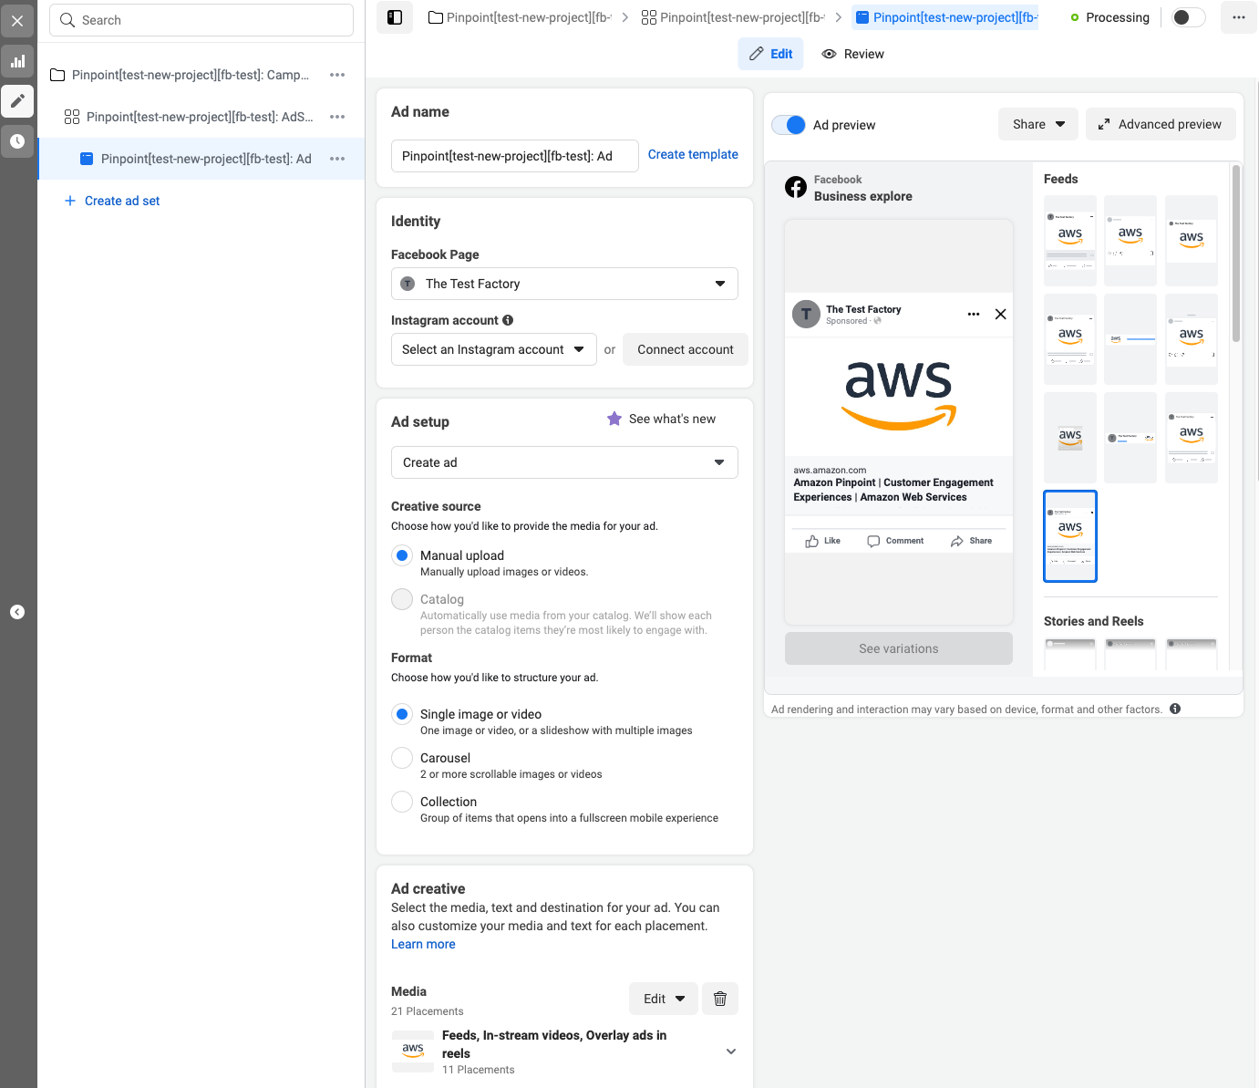Collapse sidebar with the left arrow circle
The image size is (1259, 1088).
17,612
